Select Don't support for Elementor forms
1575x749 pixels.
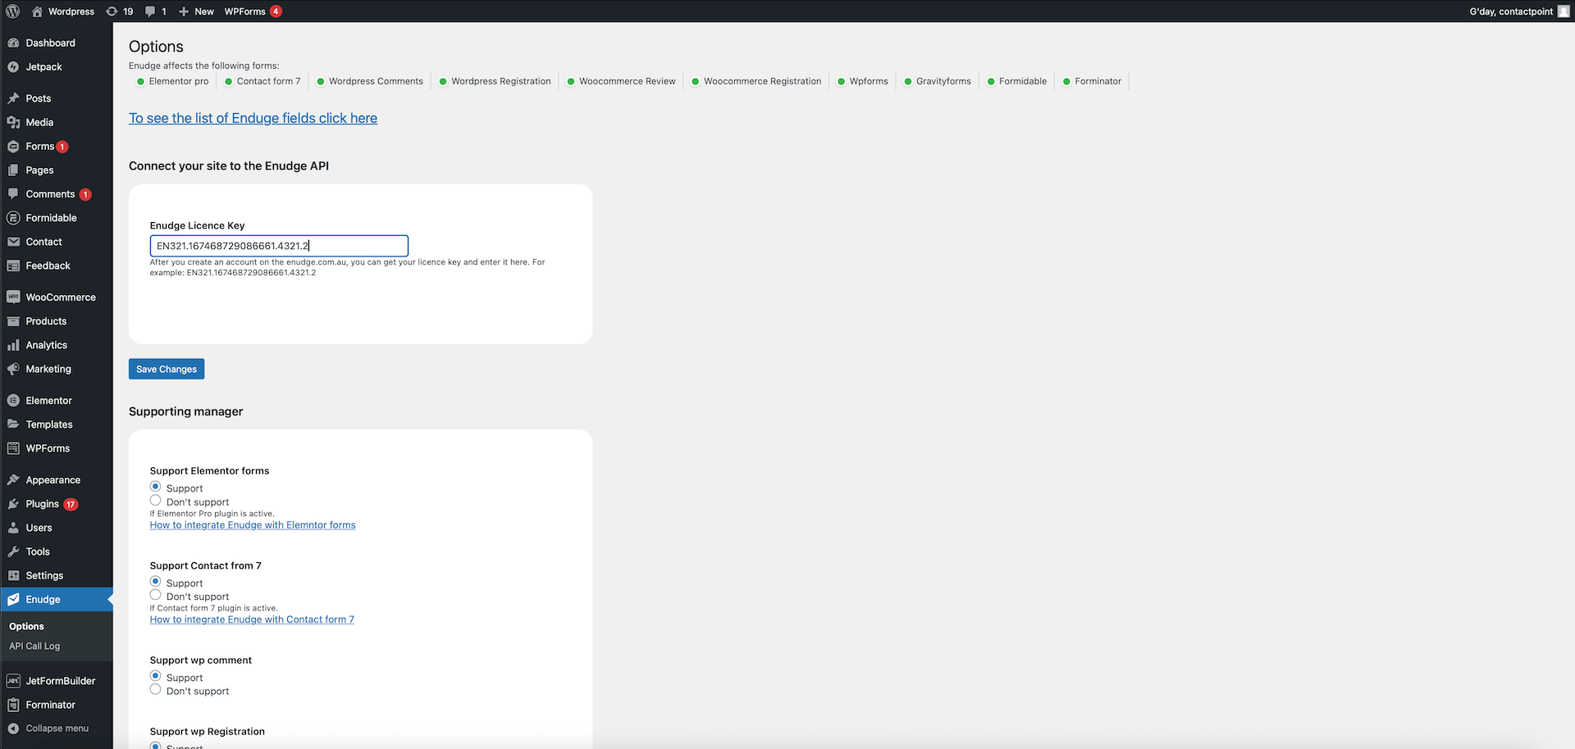[x=155, y=500]
